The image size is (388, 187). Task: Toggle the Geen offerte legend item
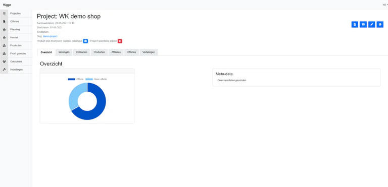(x=96, y=79)
